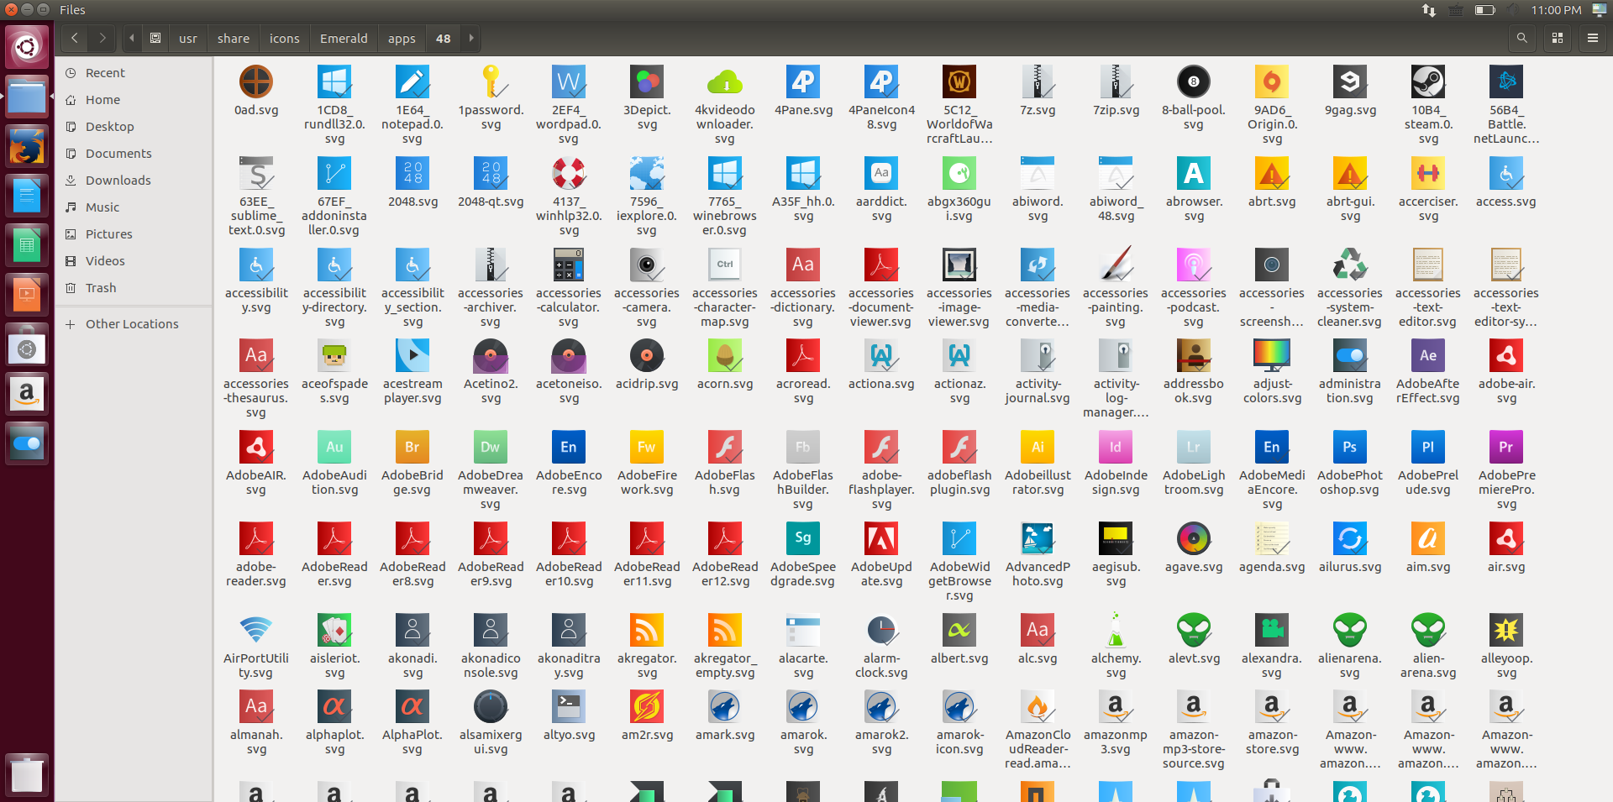The height and width of the screenshot is (802, 1613).
Task: Open the hamburger view options menu
Action: coord(1592,38)
